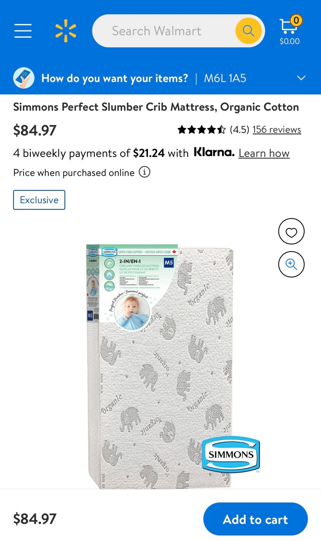Add item to favorites with heart icon
The height and width of the screenshot is (541, 321).
pos(291,231)
